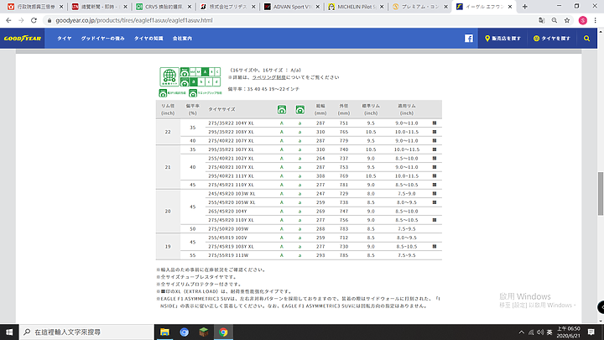Show hidden system tray icons
The image size is (604, 340).
pos(521,332)
